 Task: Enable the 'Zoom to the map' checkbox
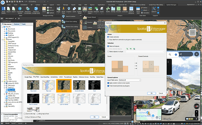pyautogui.click(x=24, y=114)
